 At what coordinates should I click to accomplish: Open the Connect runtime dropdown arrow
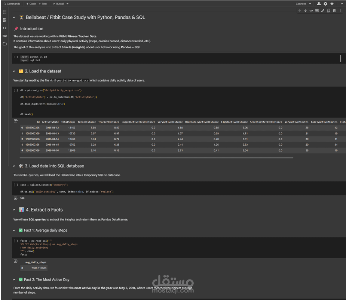click(310, 4)
